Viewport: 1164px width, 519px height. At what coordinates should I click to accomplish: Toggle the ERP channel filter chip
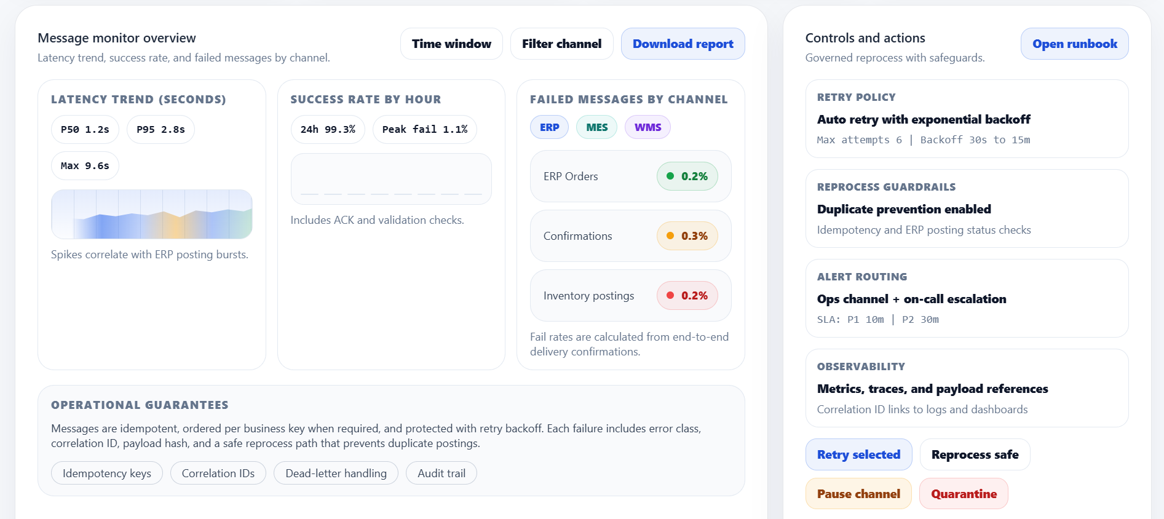click(549, 127)
